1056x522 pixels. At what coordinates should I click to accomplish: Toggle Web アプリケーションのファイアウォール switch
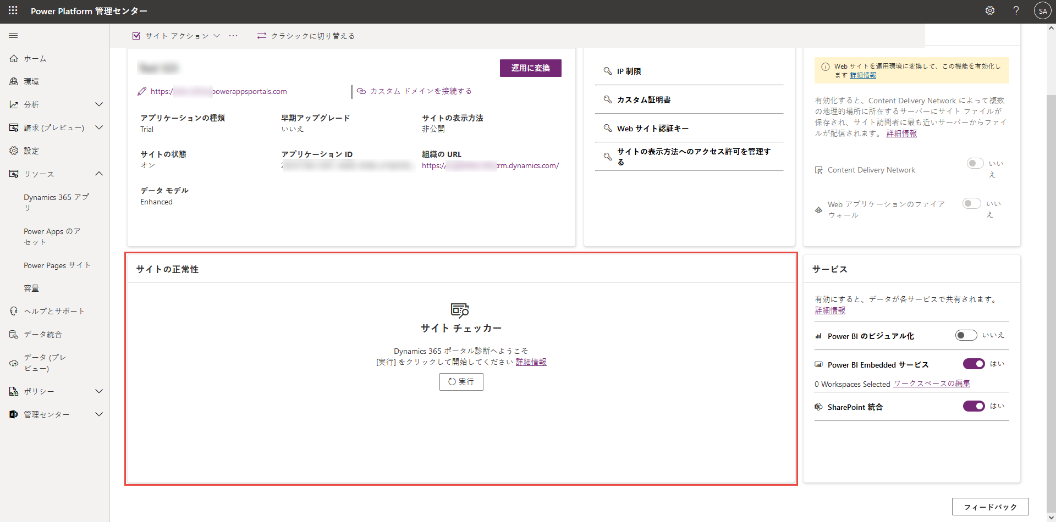click(x=972, y=203)
